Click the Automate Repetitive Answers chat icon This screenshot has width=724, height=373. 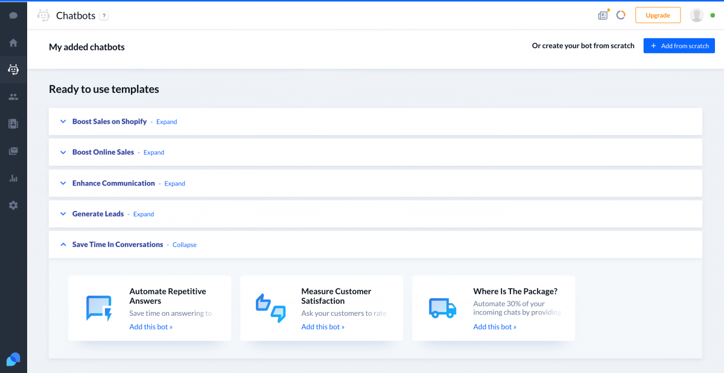point(99,308)
